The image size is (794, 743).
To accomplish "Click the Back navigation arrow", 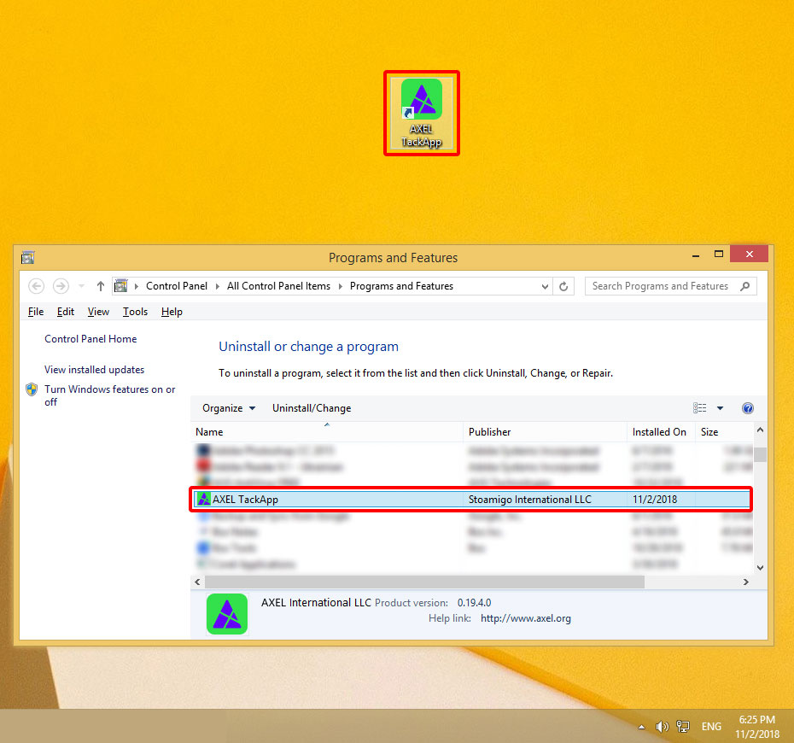I will click(36, 286).
